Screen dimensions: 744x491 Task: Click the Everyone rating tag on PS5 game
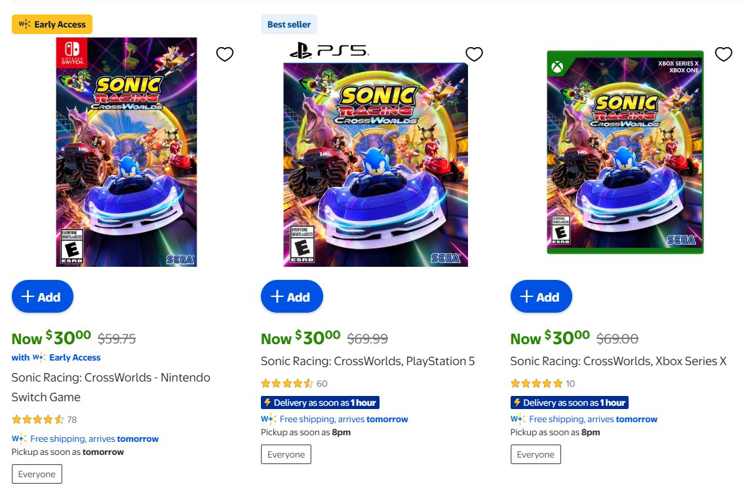click(286, 454)
